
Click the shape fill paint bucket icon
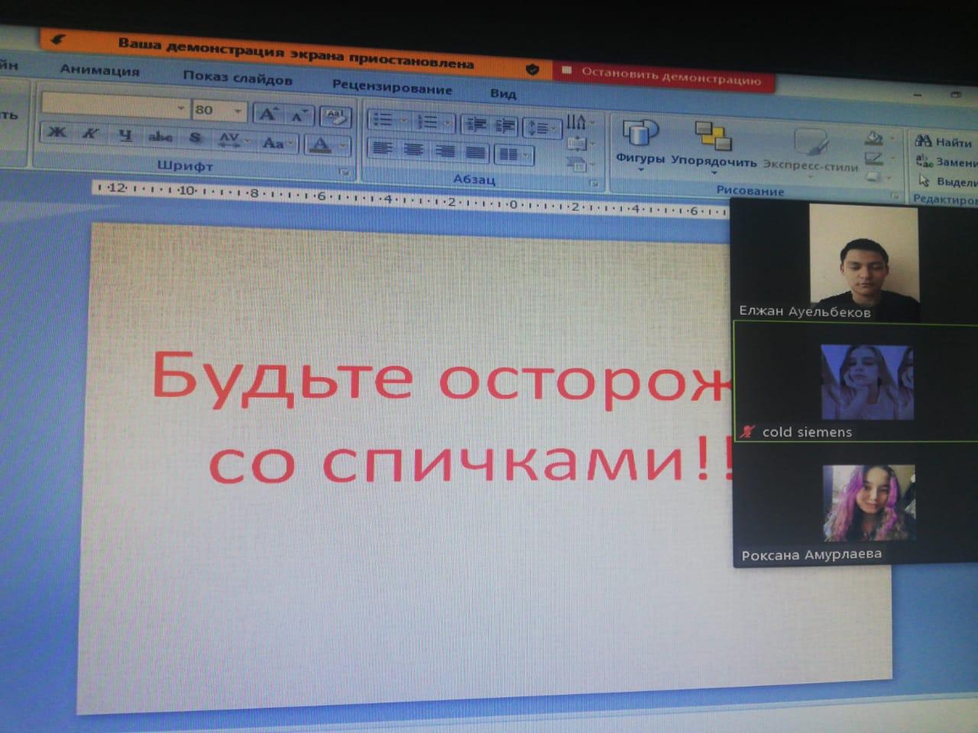[874, 138]
